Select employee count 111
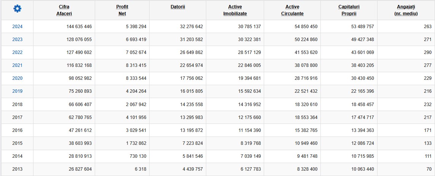This screenshot has width=435, height=176. coord(428,156)
